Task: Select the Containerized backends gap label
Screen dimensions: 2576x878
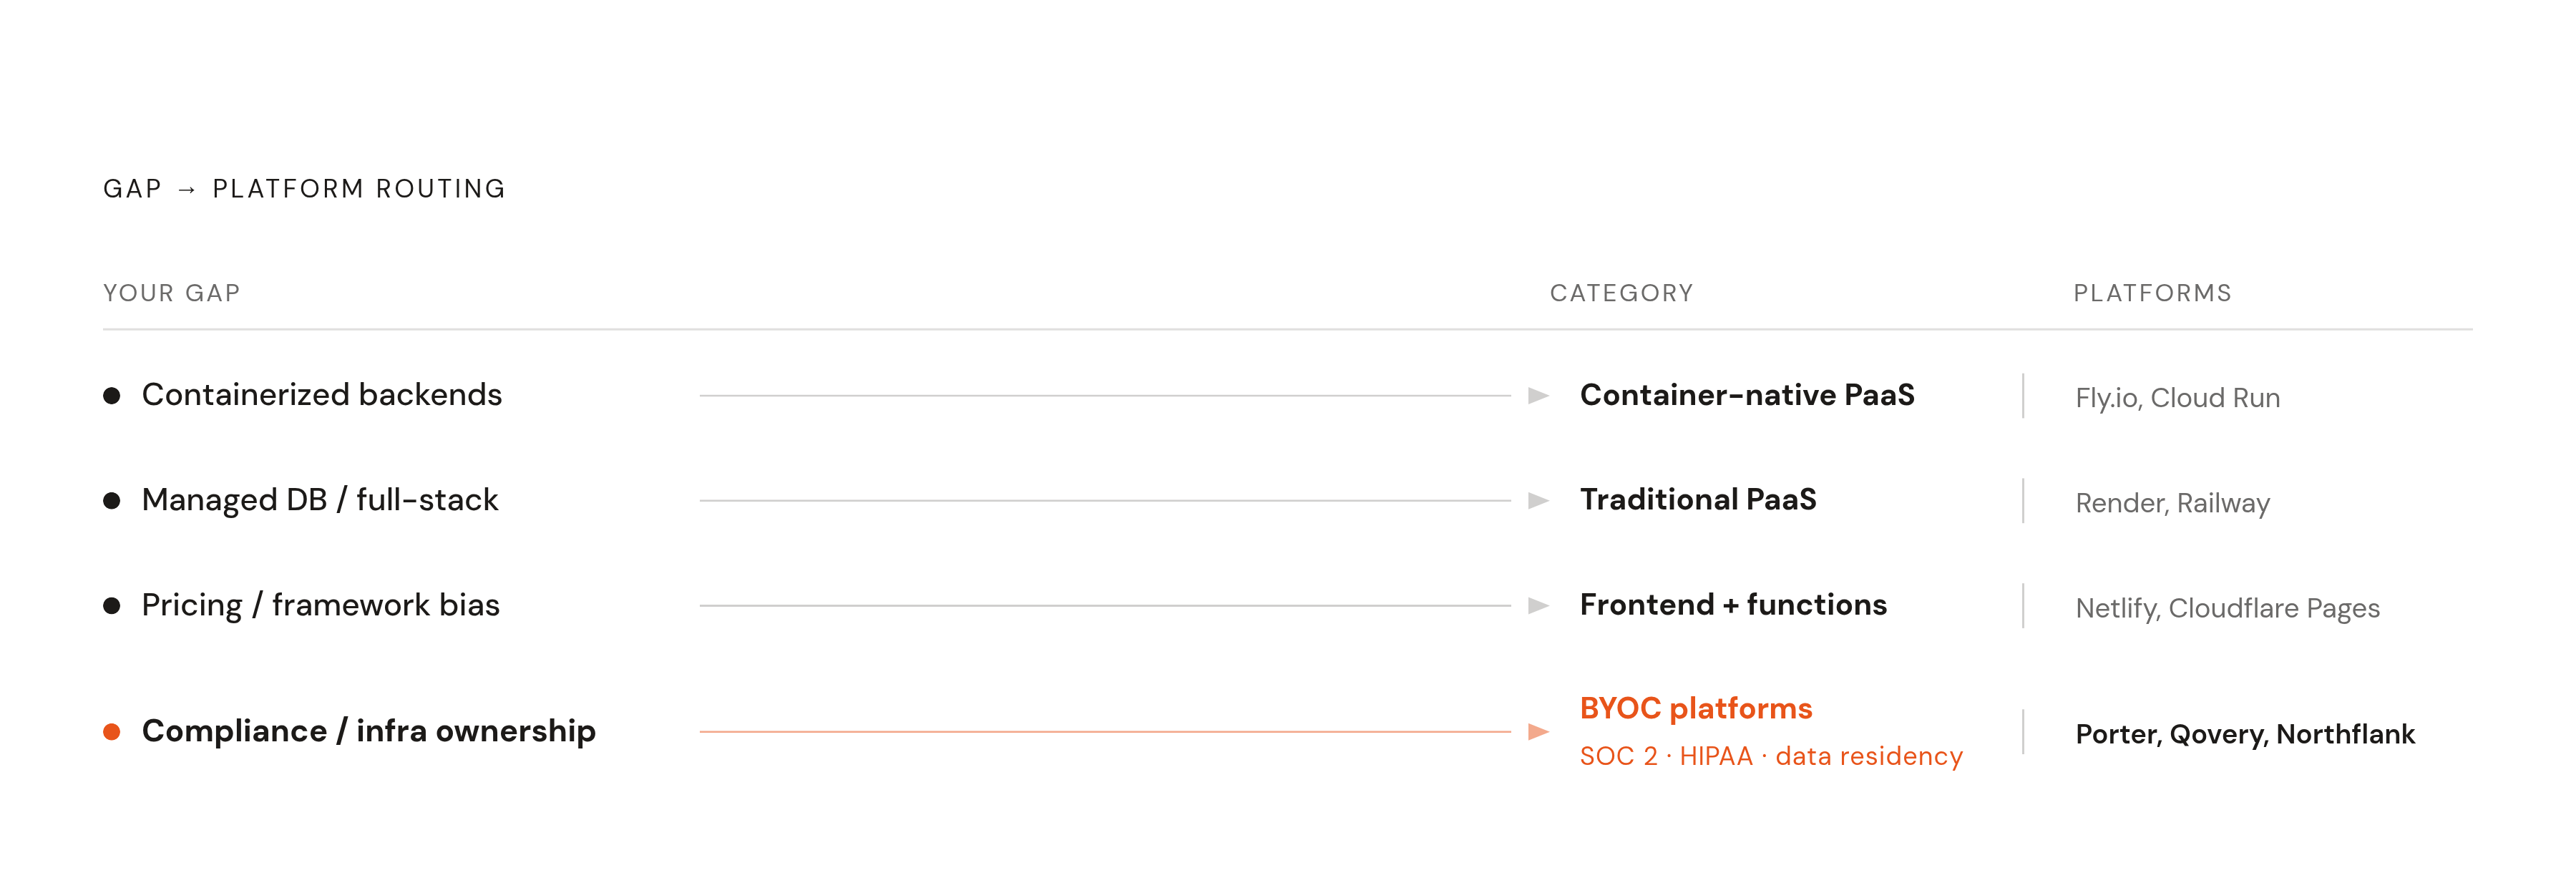Action: (322, 395)
